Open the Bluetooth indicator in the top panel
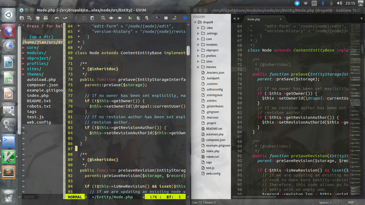 pyautogui.click(x=323, y=3)
